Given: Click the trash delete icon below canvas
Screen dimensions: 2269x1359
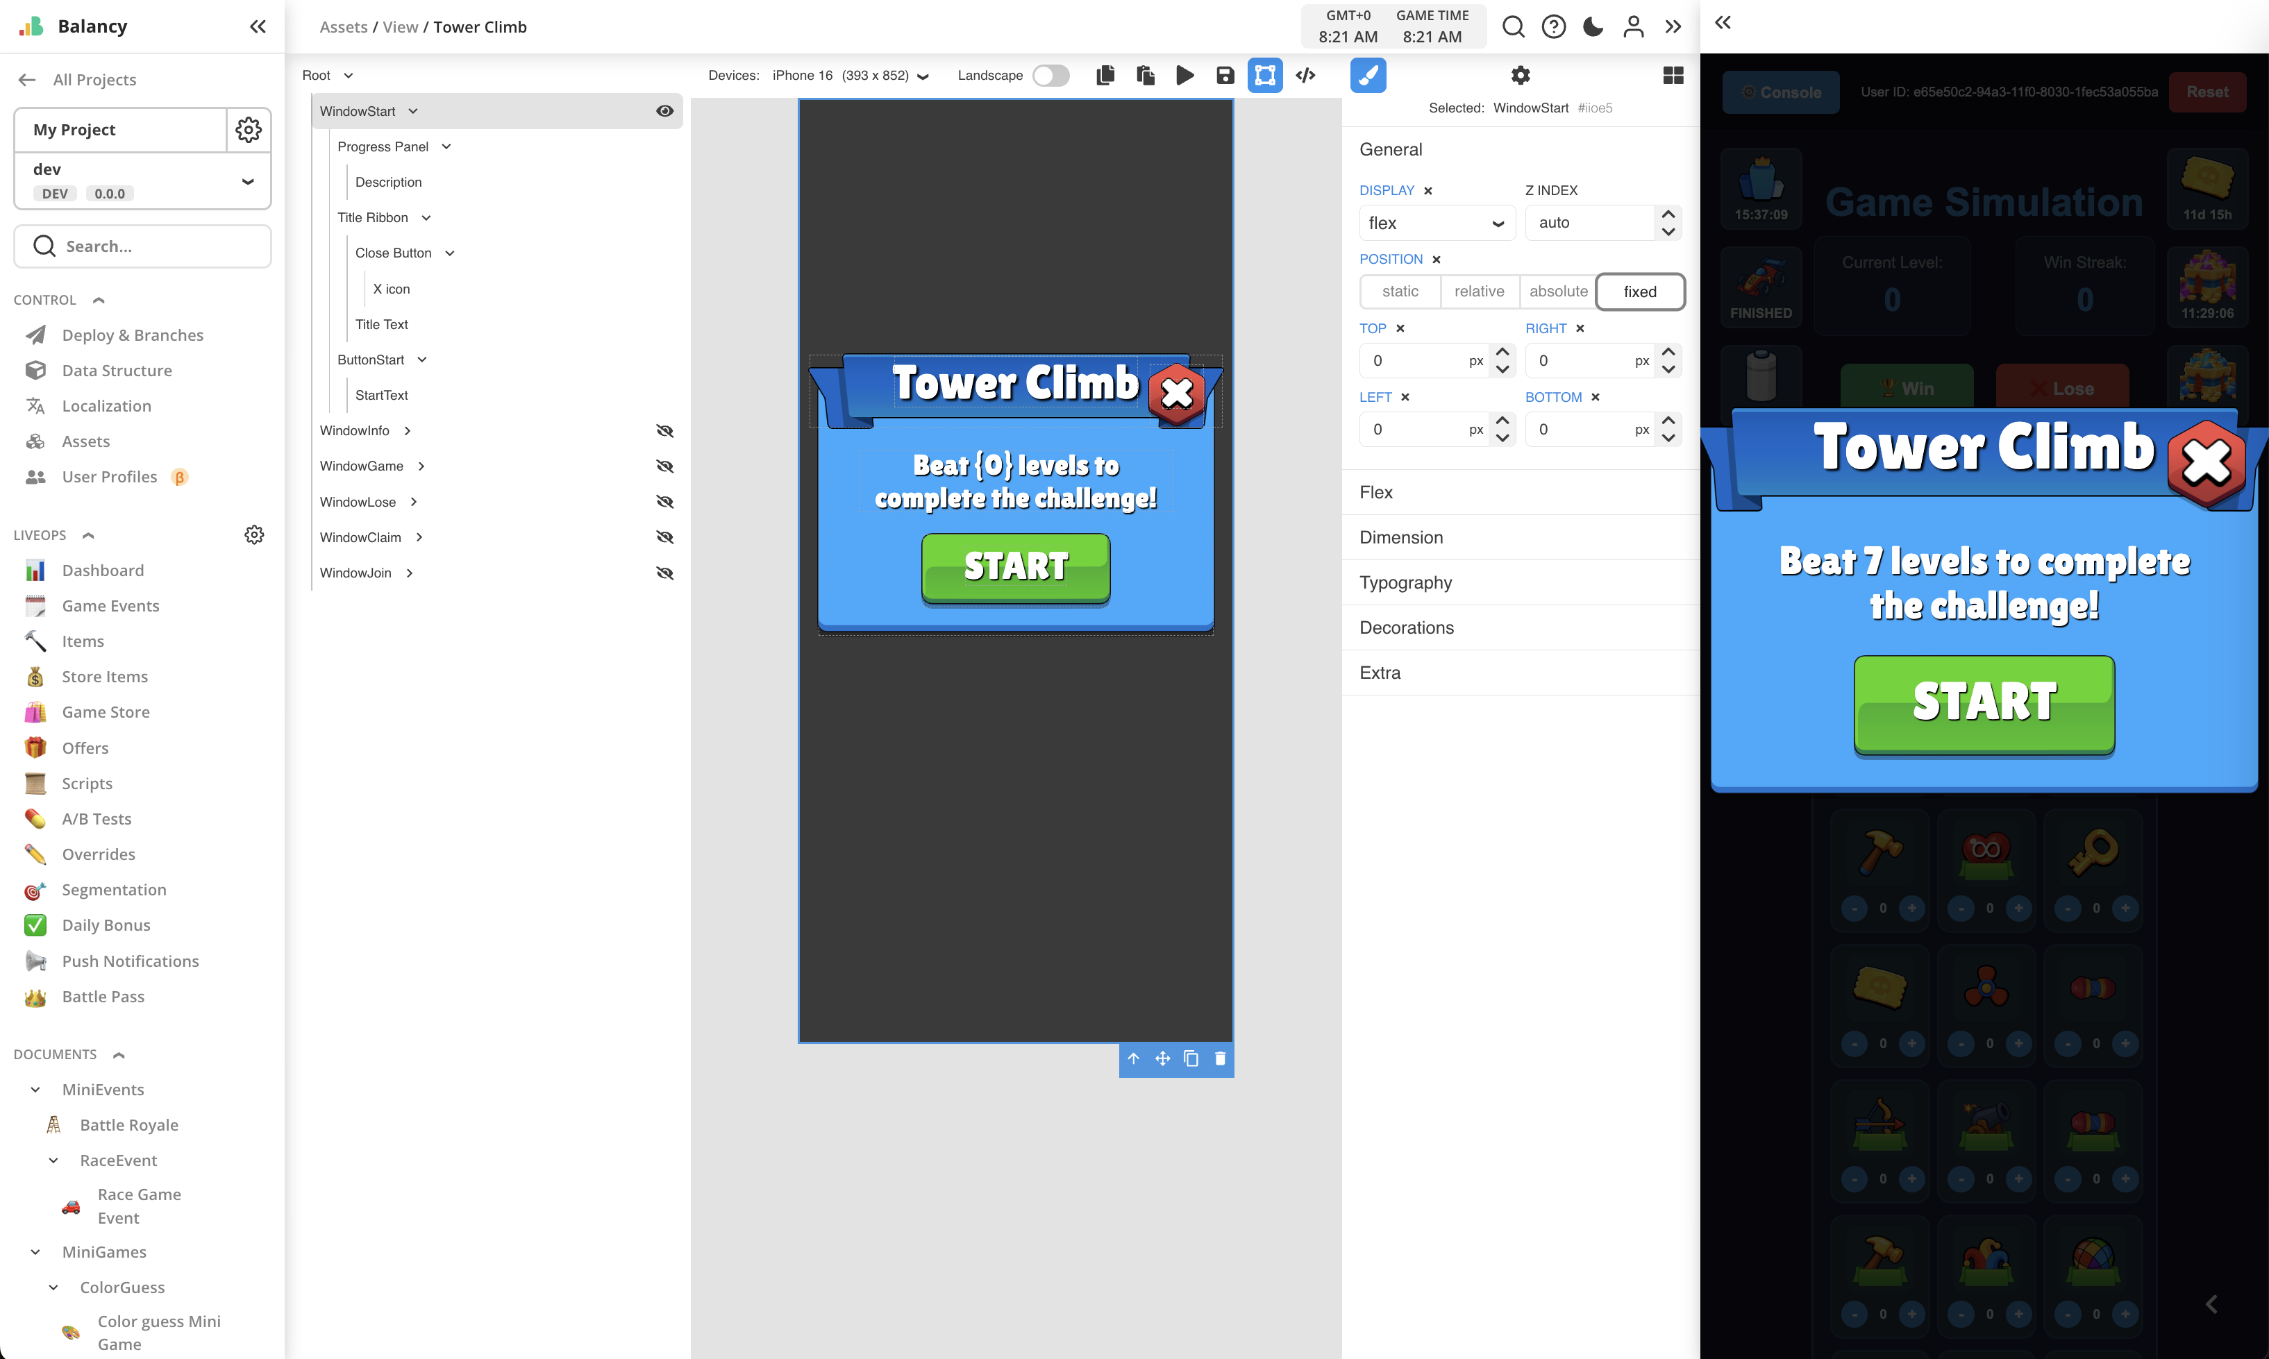Looking at the screenshot, I should (1219, 1058).
